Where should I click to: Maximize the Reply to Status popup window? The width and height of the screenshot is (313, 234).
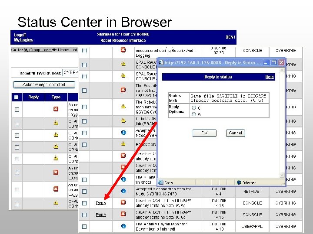[x=273, y=63]
